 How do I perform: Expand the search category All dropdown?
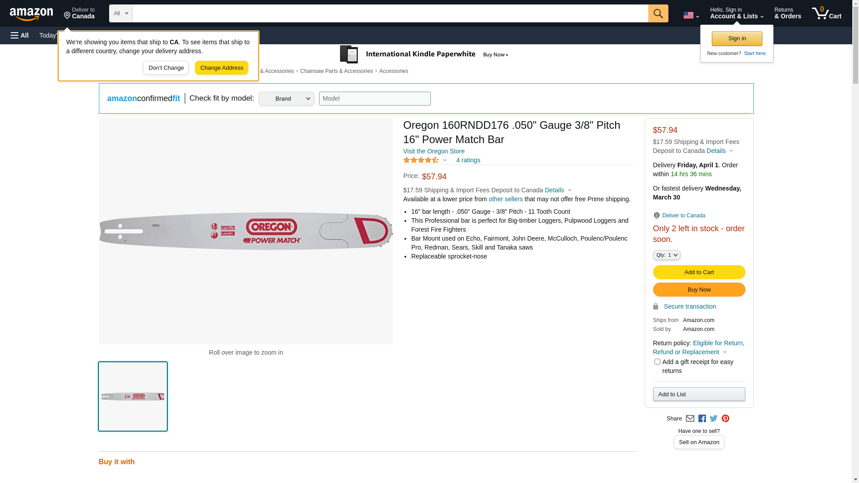(x=120, y=13)
